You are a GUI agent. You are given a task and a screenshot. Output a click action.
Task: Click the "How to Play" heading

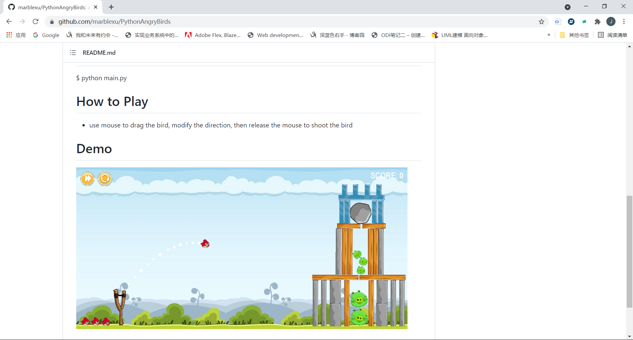pos(112,102)
